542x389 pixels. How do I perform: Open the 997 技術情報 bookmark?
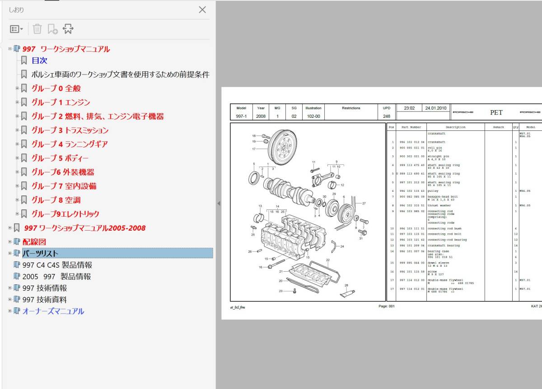44,288
